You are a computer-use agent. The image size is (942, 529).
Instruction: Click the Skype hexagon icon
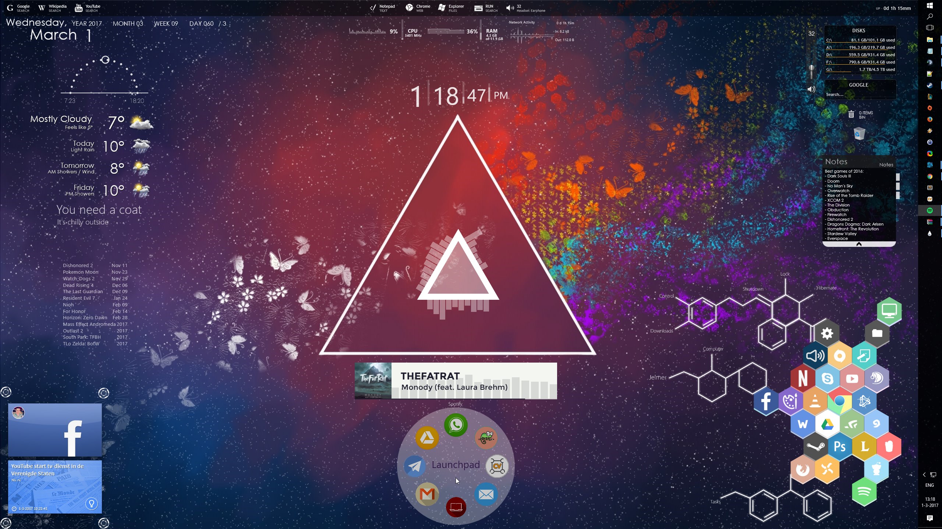tap(827, 378)
